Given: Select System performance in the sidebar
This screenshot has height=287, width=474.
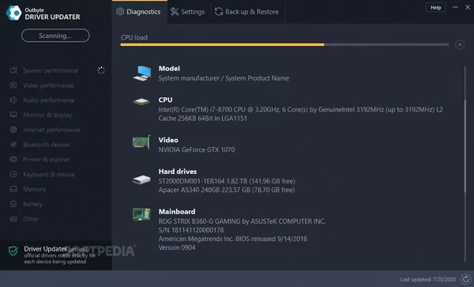Looking at the screenshot, I should pyautogui.click(x=51, y=70).
